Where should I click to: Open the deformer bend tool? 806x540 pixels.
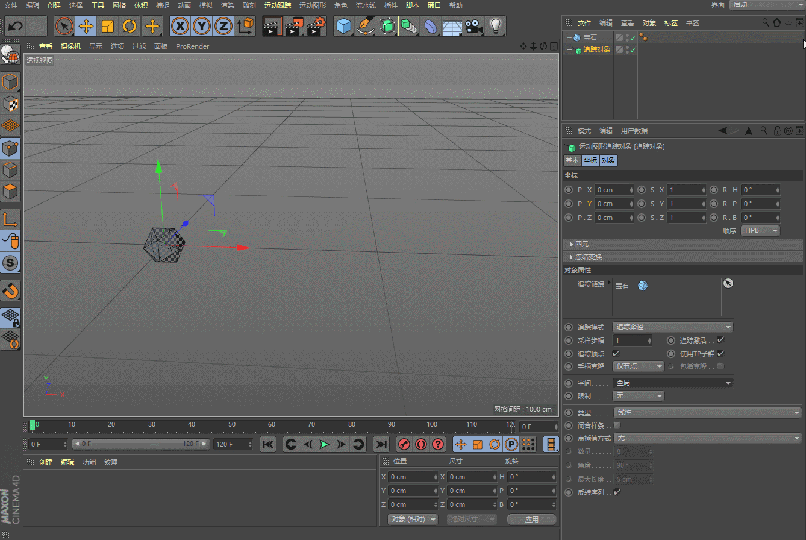pos(430,26)
